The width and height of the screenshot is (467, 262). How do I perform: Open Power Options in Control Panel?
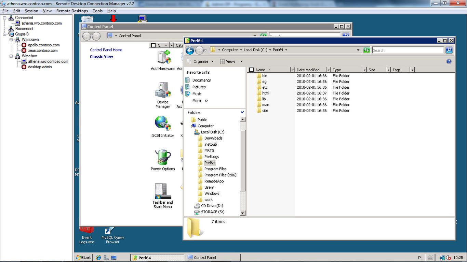(x=163, y=160)
